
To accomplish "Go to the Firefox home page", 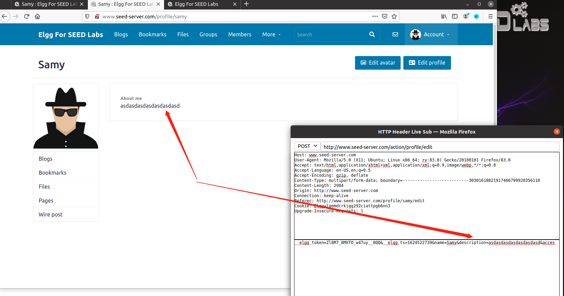I will 37,16.
